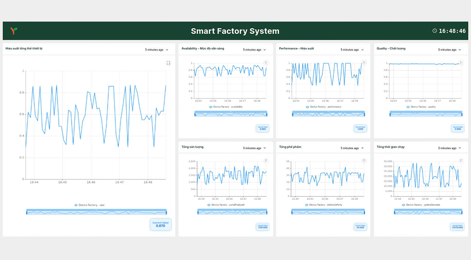Click the Smart Factory leaf logo
471x260 pixels.
tap(14, 31)
